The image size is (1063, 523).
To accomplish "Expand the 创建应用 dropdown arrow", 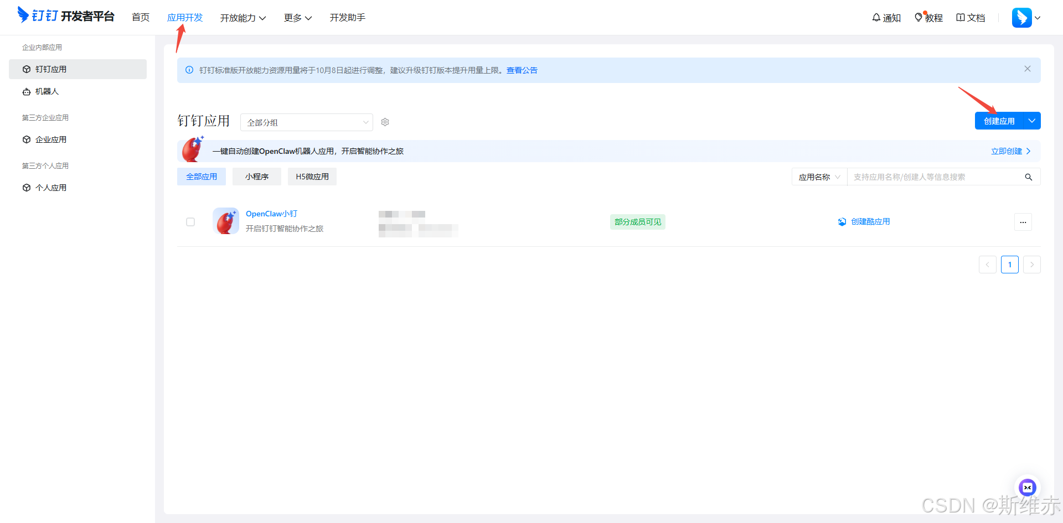I will pos(1032,121).
